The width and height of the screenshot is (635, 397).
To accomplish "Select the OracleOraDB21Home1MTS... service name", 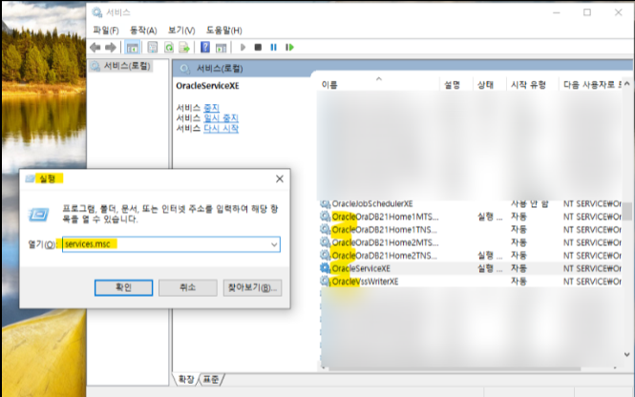I will (385, 217).
